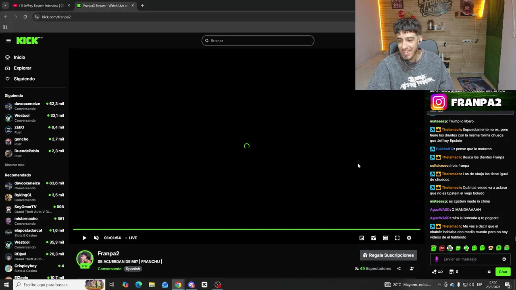
Task: Open video player settings gear
Action: point(409,238)
